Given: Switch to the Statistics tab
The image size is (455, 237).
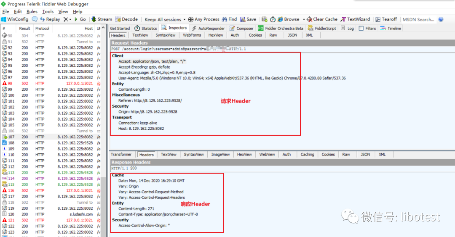Looking at the screenshot, I should pos(146,28).
